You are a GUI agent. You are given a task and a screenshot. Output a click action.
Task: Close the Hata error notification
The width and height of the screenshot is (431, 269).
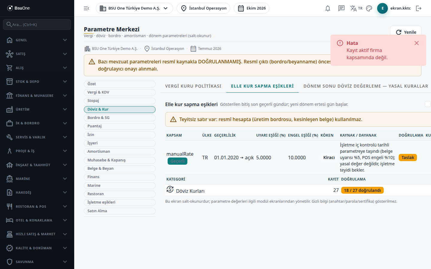coord(417,43)
